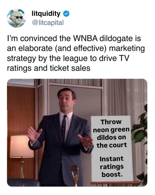Image resolution: width=155 pixels, height=195 pixels.
Task: Click the word "dildogate" in the tweet
Action: point(116,38)
